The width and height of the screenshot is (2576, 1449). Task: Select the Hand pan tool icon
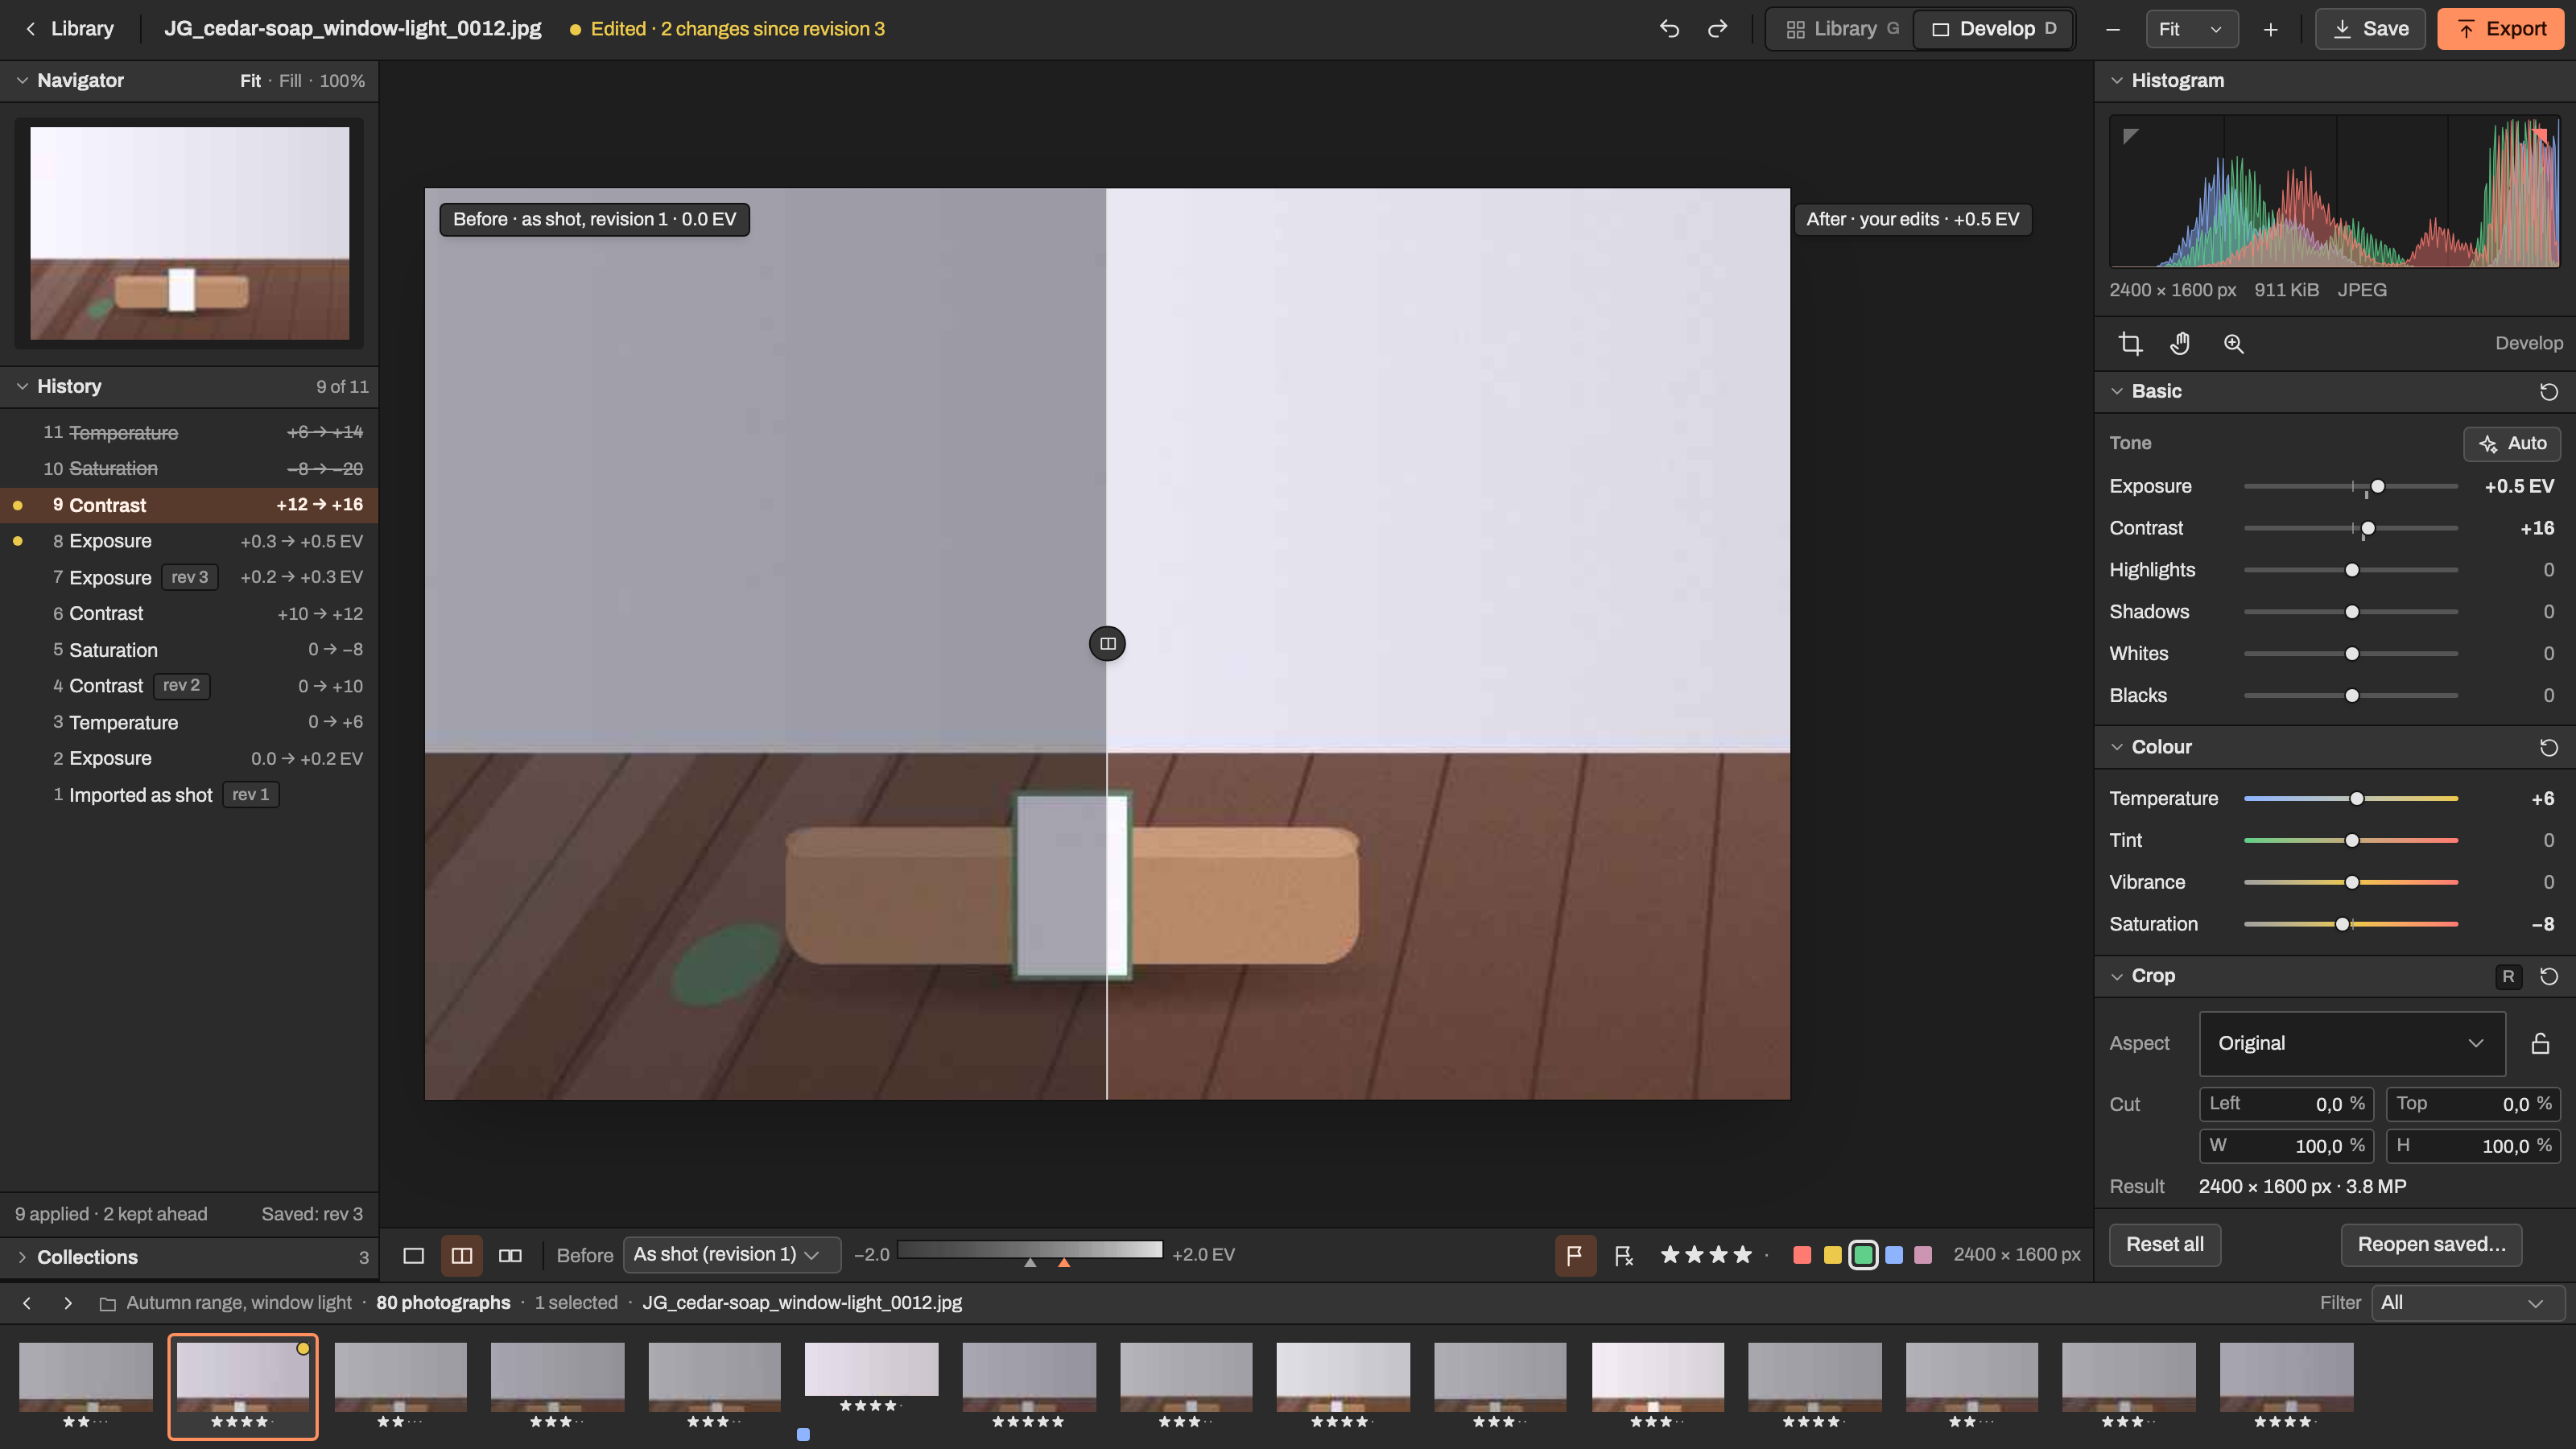[x=2180, y=344]
